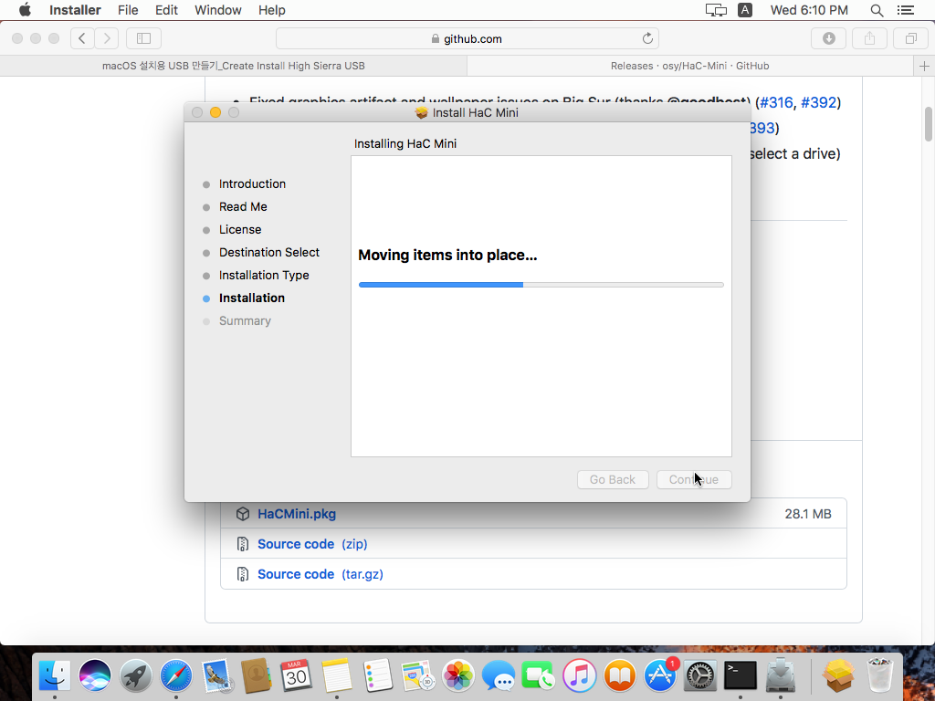Select the Destination Select step
The height and width of the screenshot is (701, 935).
tap(269, 252)
